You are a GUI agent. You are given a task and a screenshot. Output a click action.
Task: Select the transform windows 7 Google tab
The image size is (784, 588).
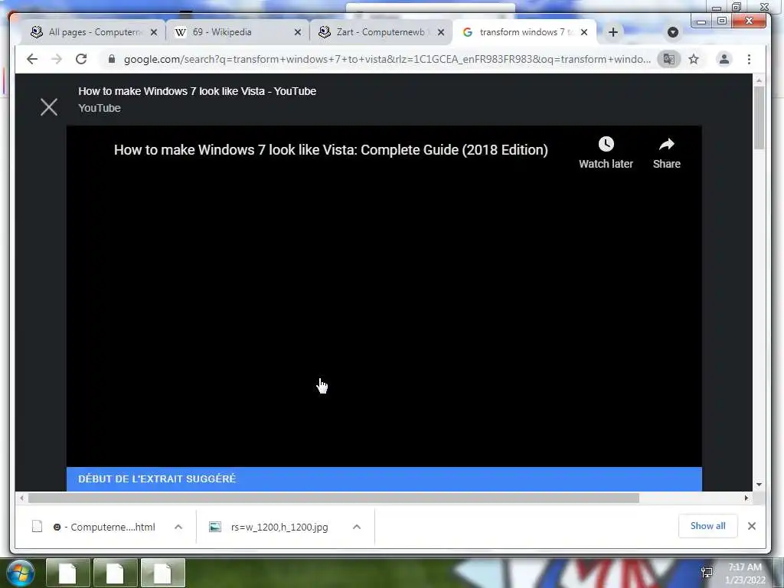(522, 32)
